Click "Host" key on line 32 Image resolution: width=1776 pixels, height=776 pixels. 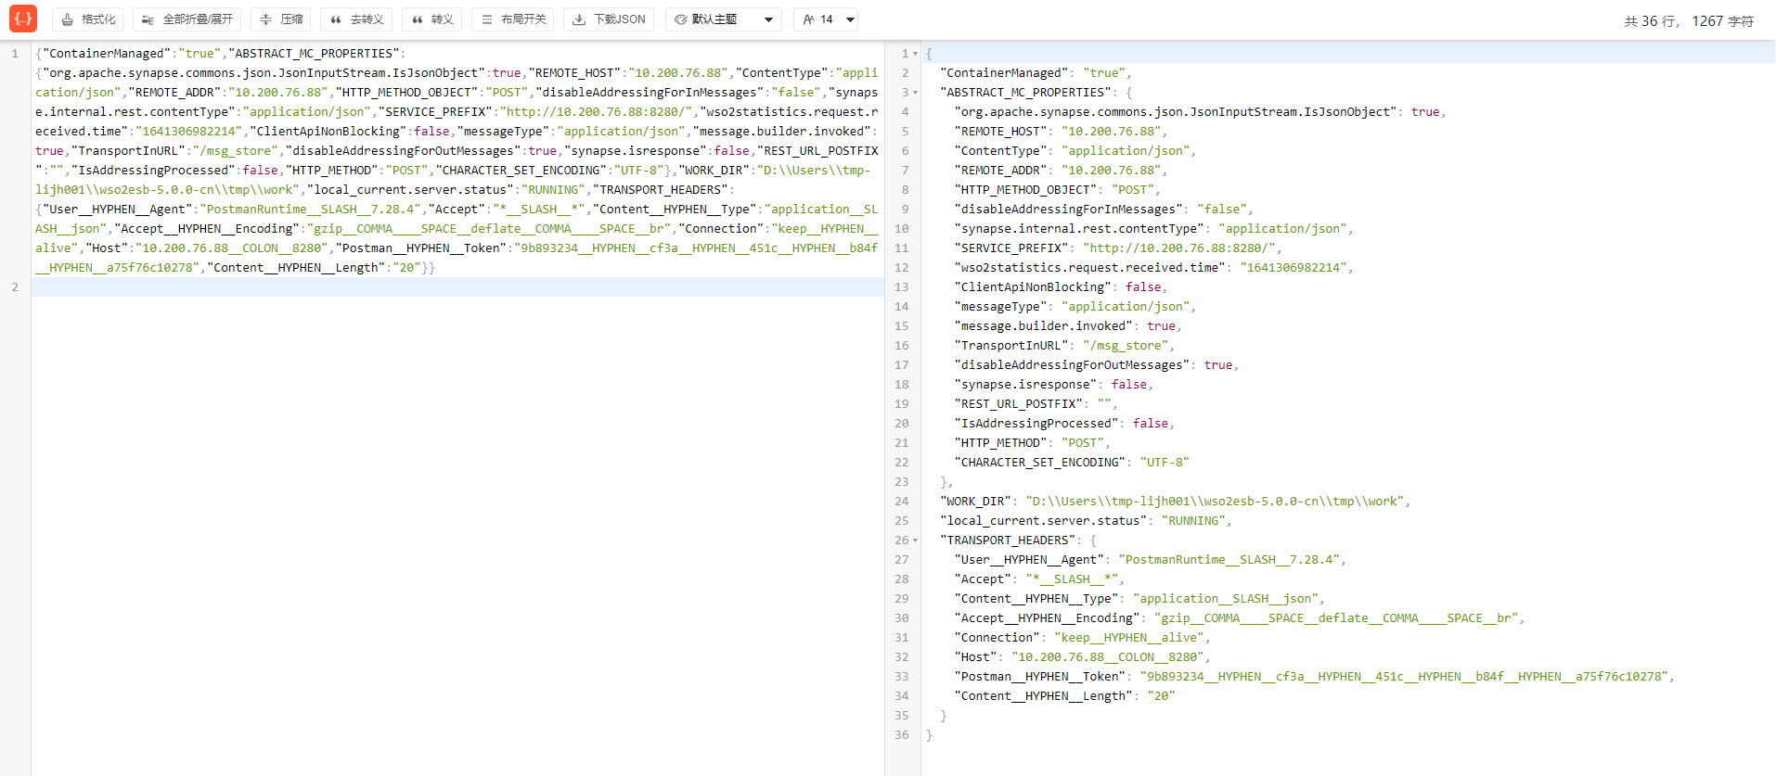coord(976,657)
